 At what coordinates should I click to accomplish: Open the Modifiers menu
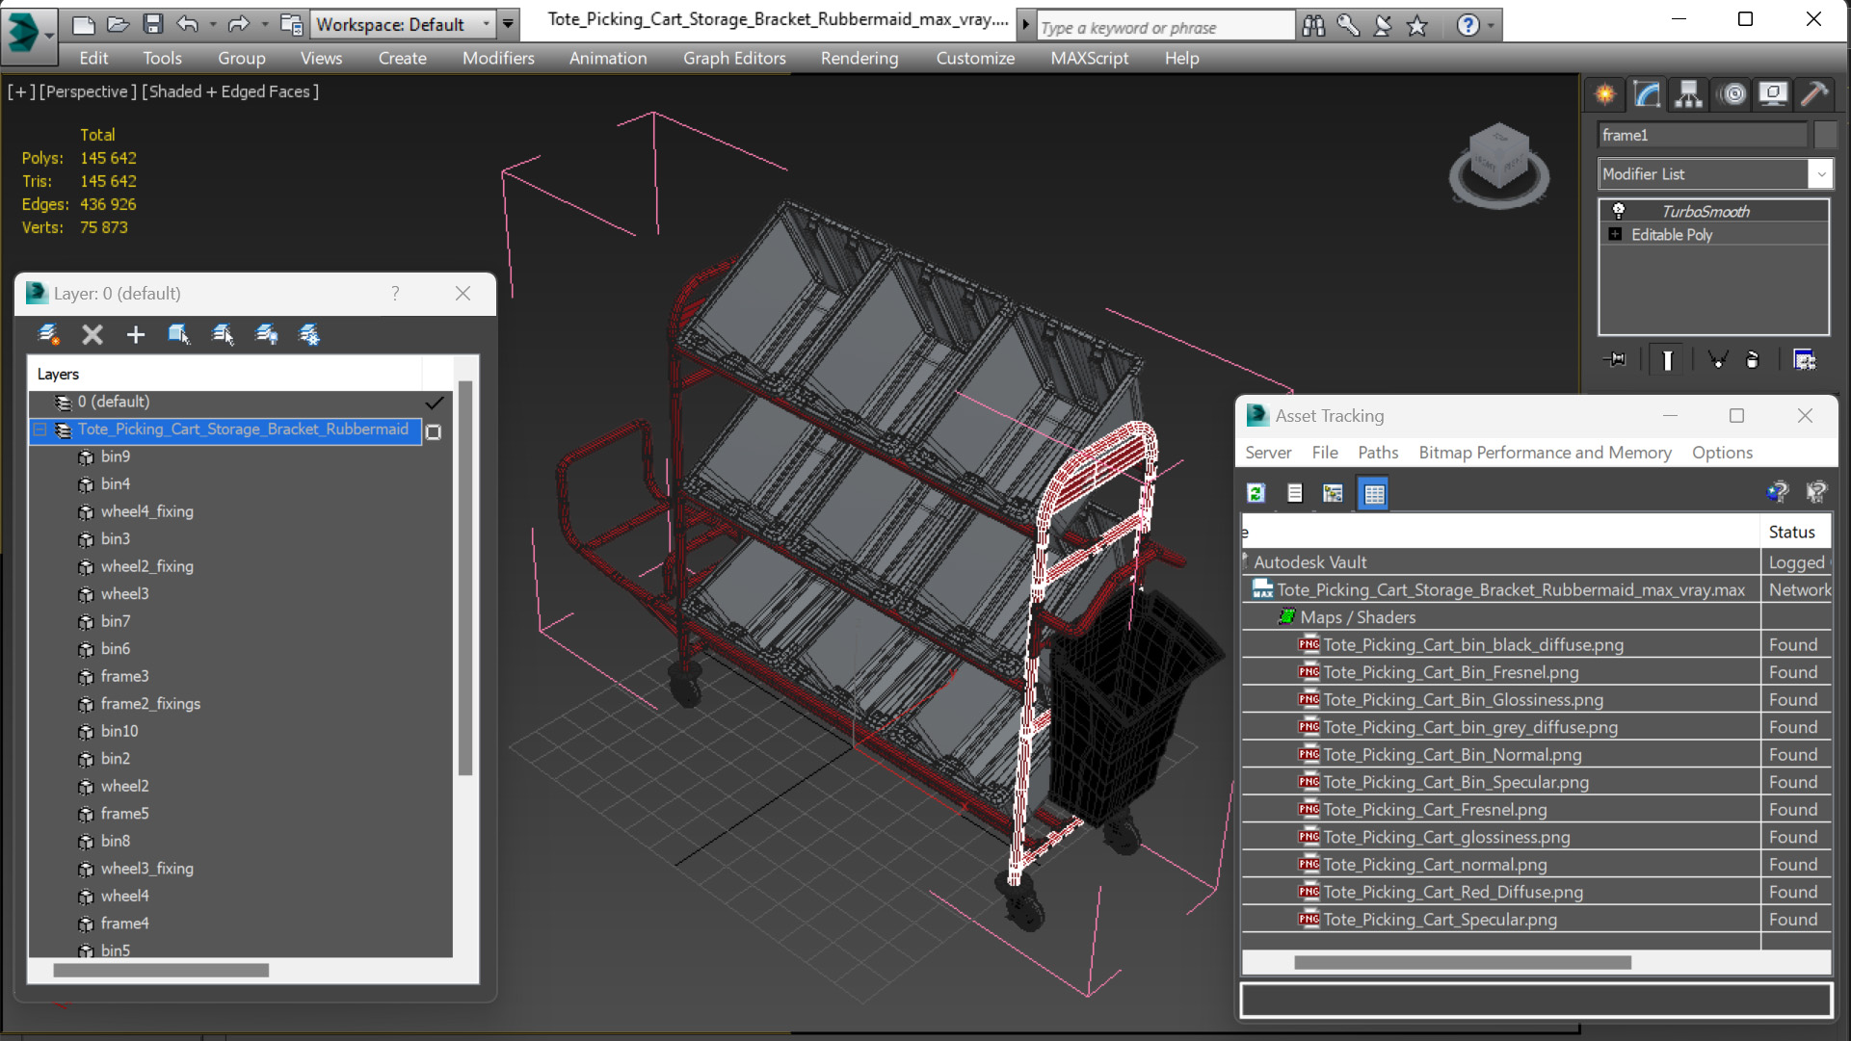(498, 58)
